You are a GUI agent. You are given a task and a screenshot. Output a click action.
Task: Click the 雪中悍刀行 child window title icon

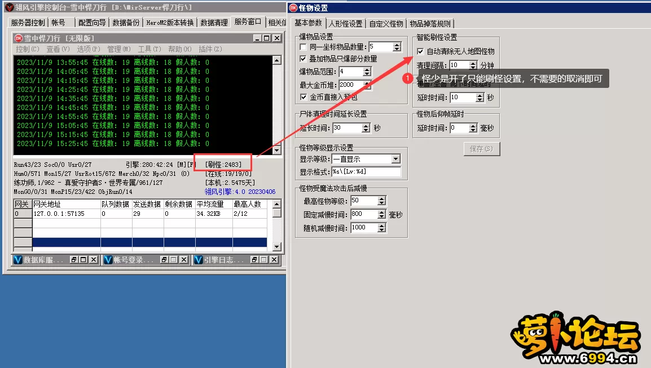19,38
